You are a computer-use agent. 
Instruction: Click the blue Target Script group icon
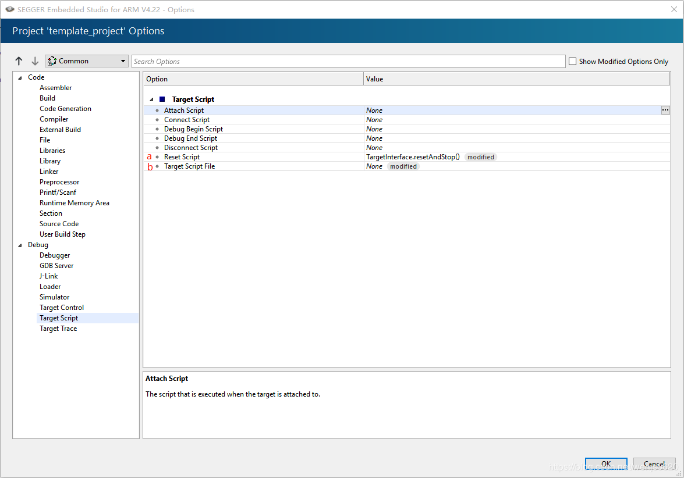[x=162, y=99]
